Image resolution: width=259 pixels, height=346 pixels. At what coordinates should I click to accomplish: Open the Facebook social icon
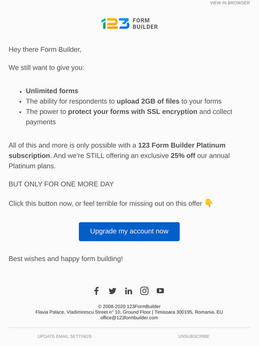[x=96, y=291]
